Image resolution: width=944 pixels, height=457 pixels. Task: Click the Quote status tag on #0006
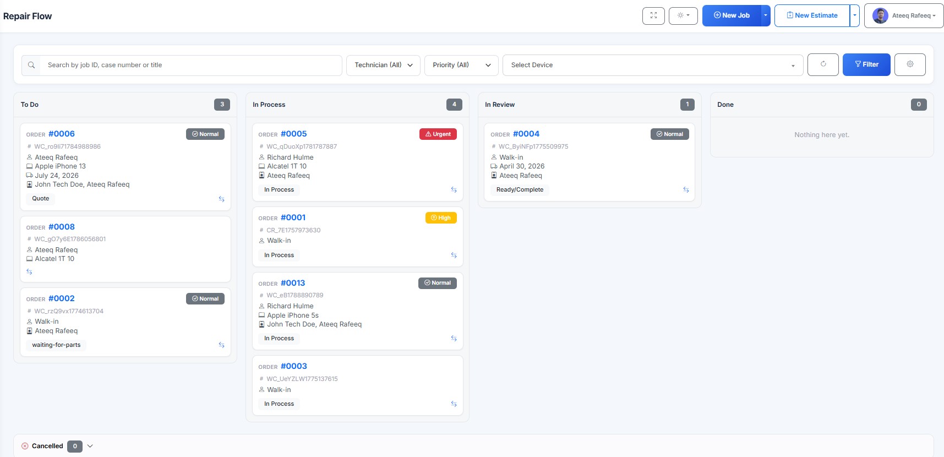coord(41,199)
